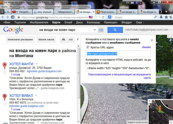Star the ХОТЕЛ ФАНТИ result

(5, 72)
